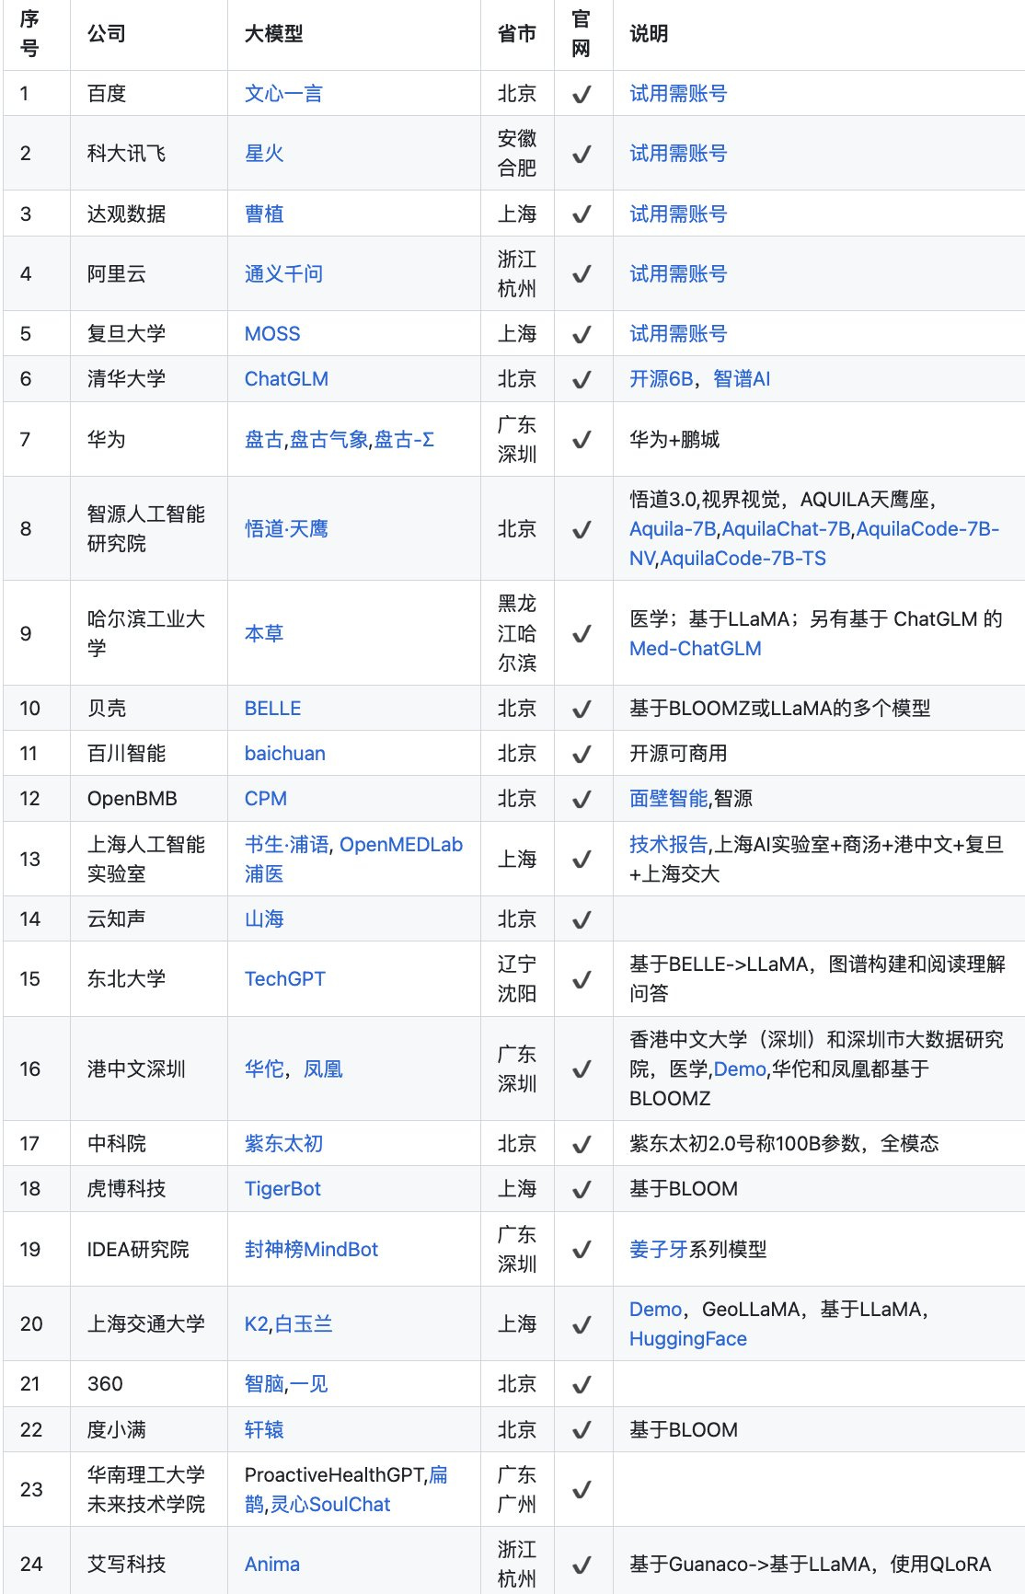Open the Aquila-7B link
The image size is (1025, 1594).
click(x=673, y=529)
